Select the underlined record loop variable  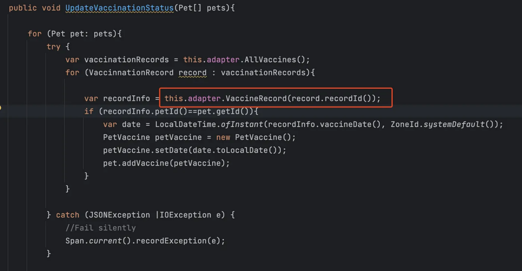coord(192,73)
